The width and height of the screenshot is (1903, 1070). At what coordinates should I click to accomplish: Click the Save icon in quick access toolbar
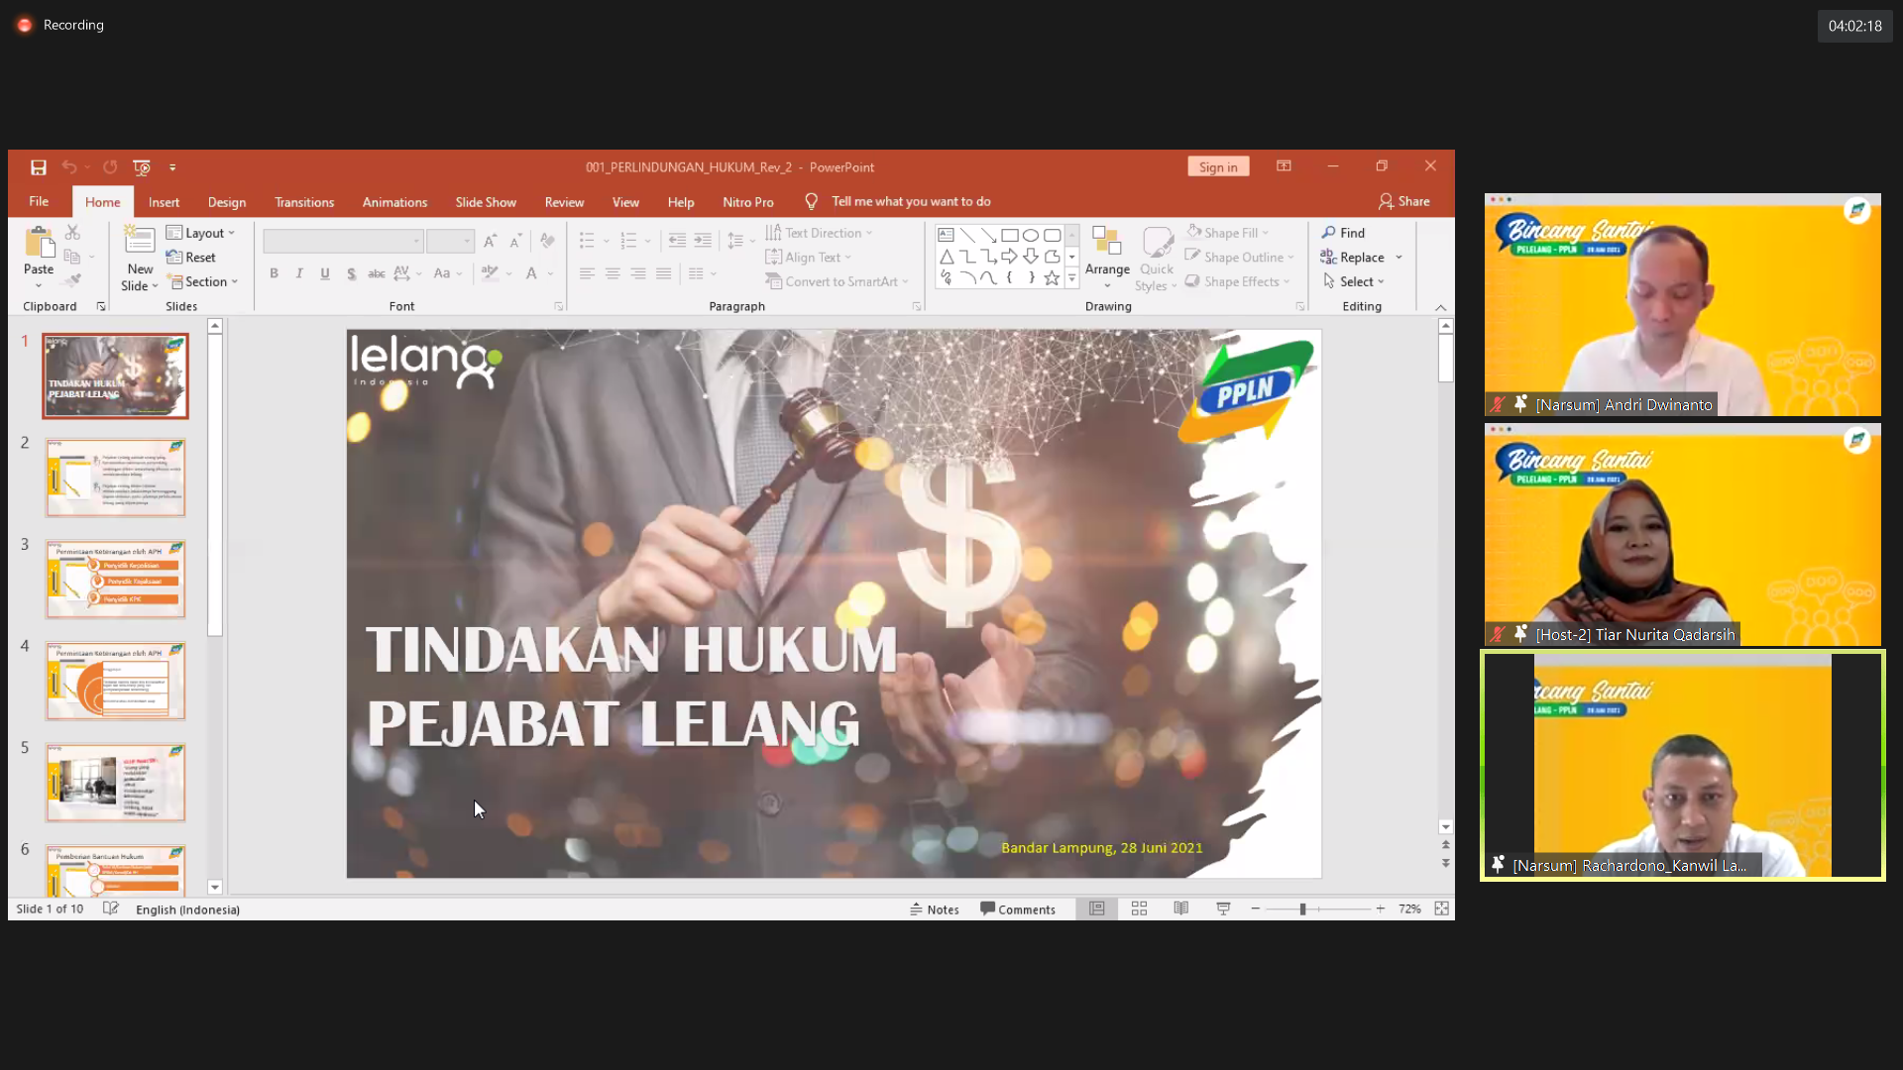click(x=38, y=167)
